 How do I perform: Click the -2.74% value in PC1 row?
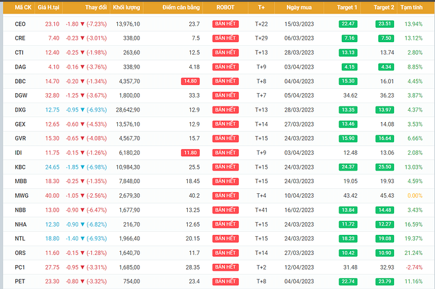point(414,268)
